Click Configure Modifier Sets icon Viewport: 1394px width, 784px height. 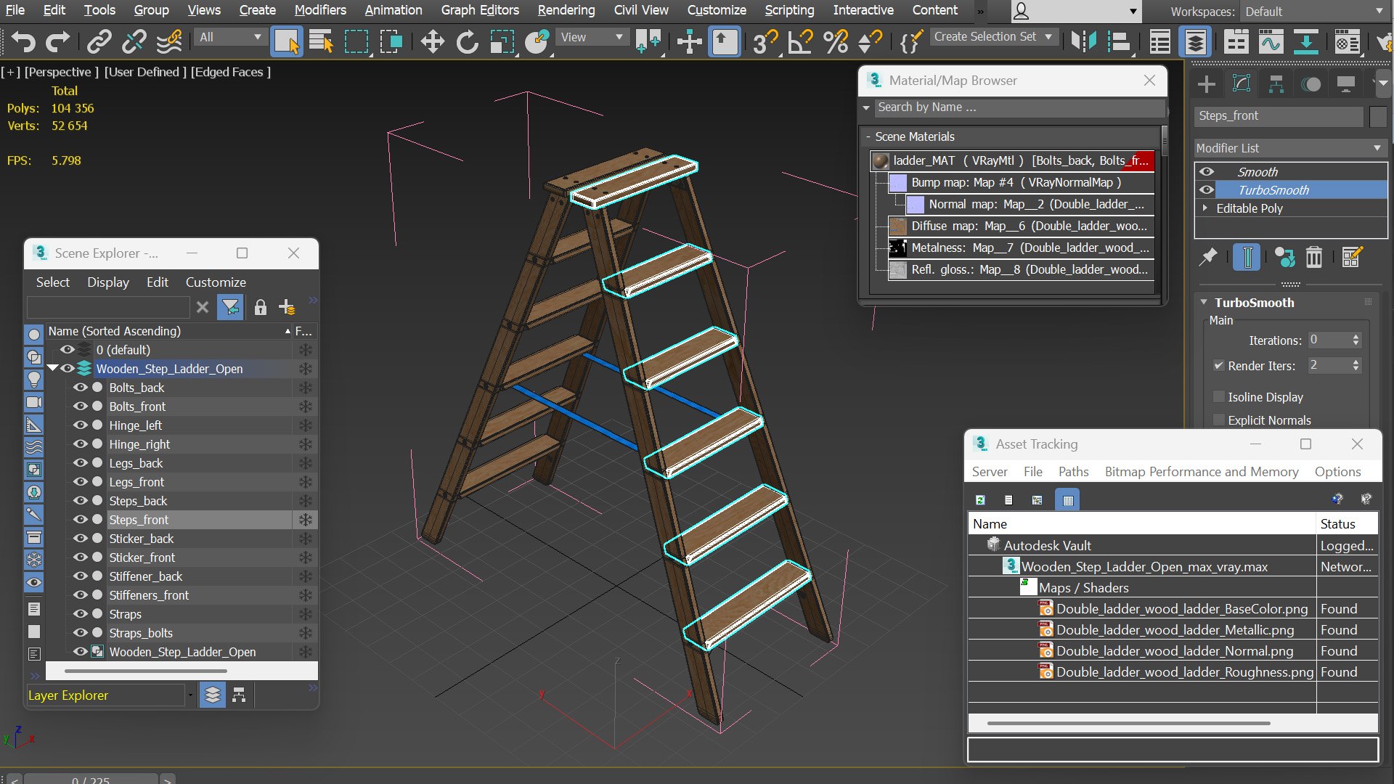click(x=1351, y=257)
